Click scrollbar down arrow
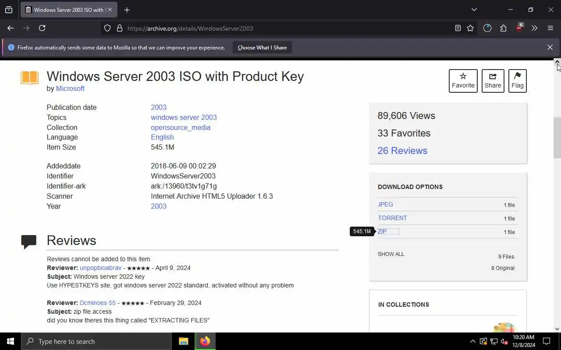 tap(557, 329)
